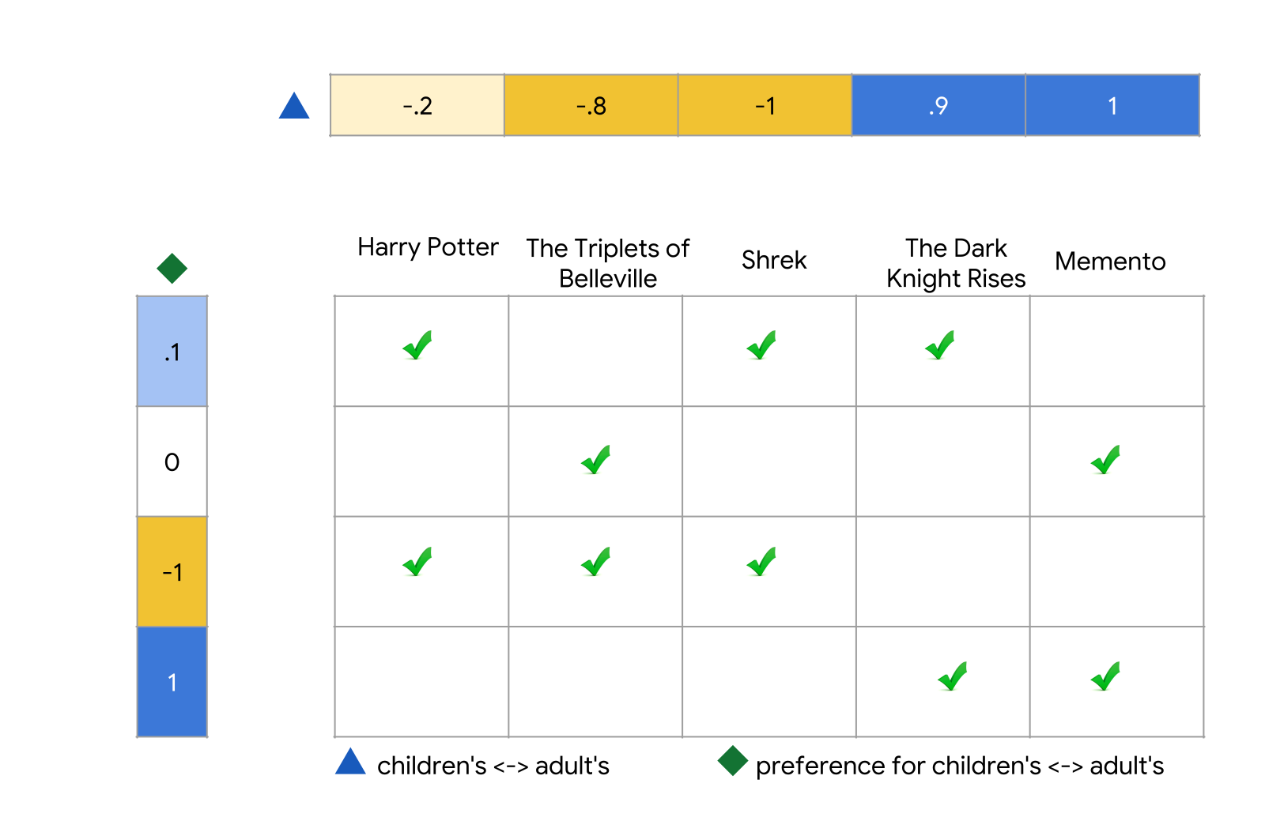Click Memento checkmark in the second row
This screenshot has width=1265, height=836.
[x=1105, y=460]
